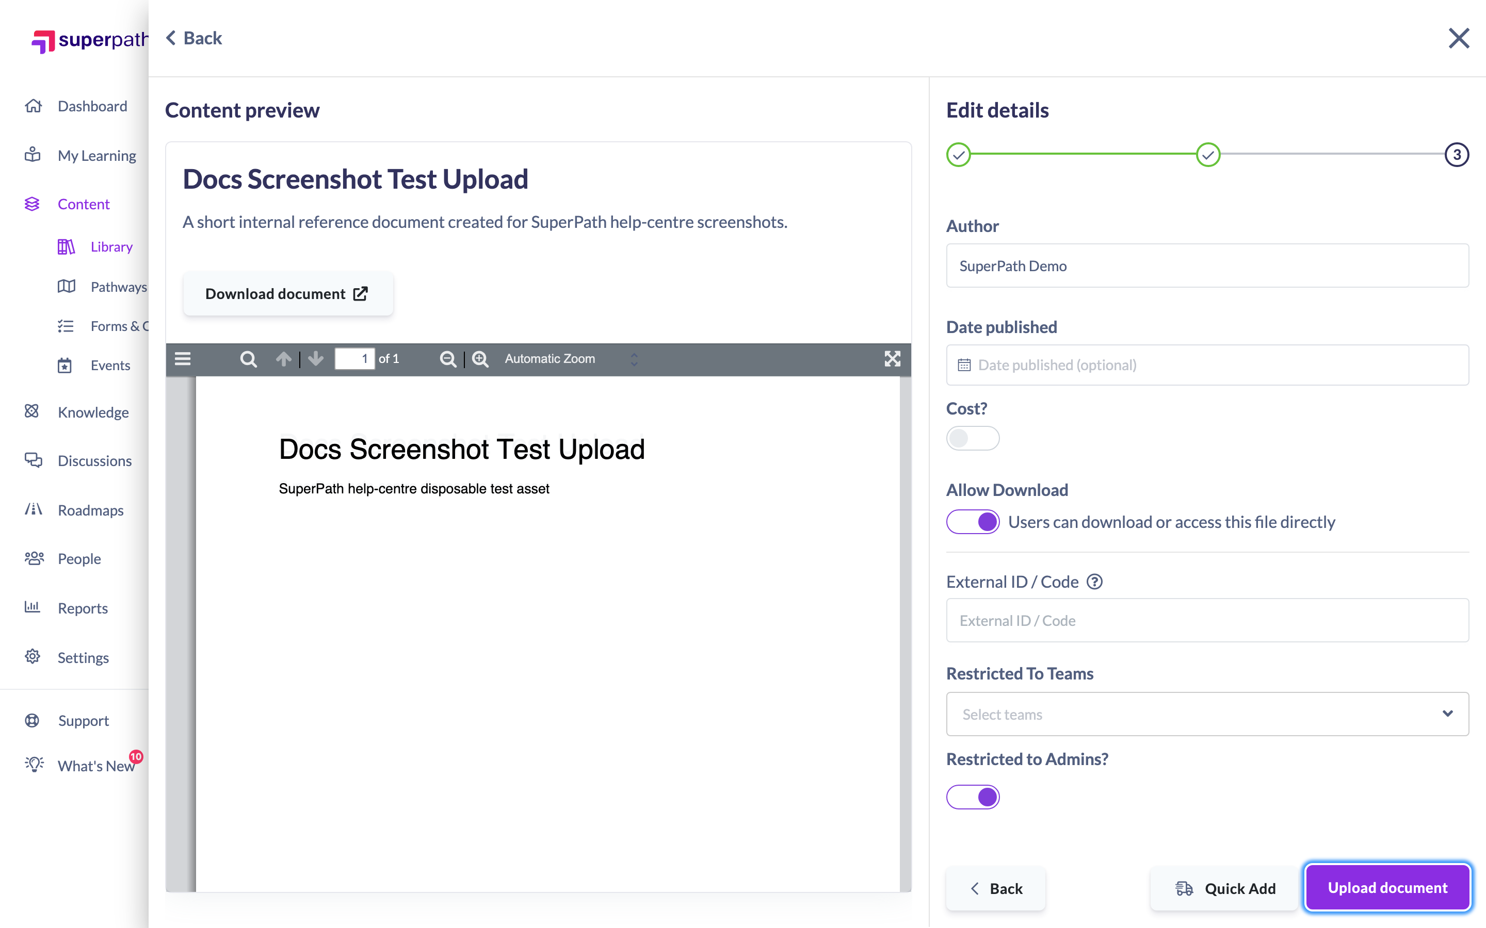Click the What's New lightbulb icon
The width and height of the screenshot is (1486, 928).
(x=35, y=765)
